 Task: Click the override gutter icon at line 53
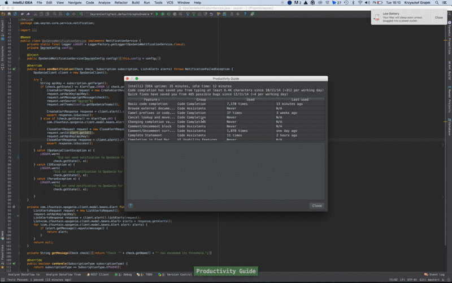14,69
